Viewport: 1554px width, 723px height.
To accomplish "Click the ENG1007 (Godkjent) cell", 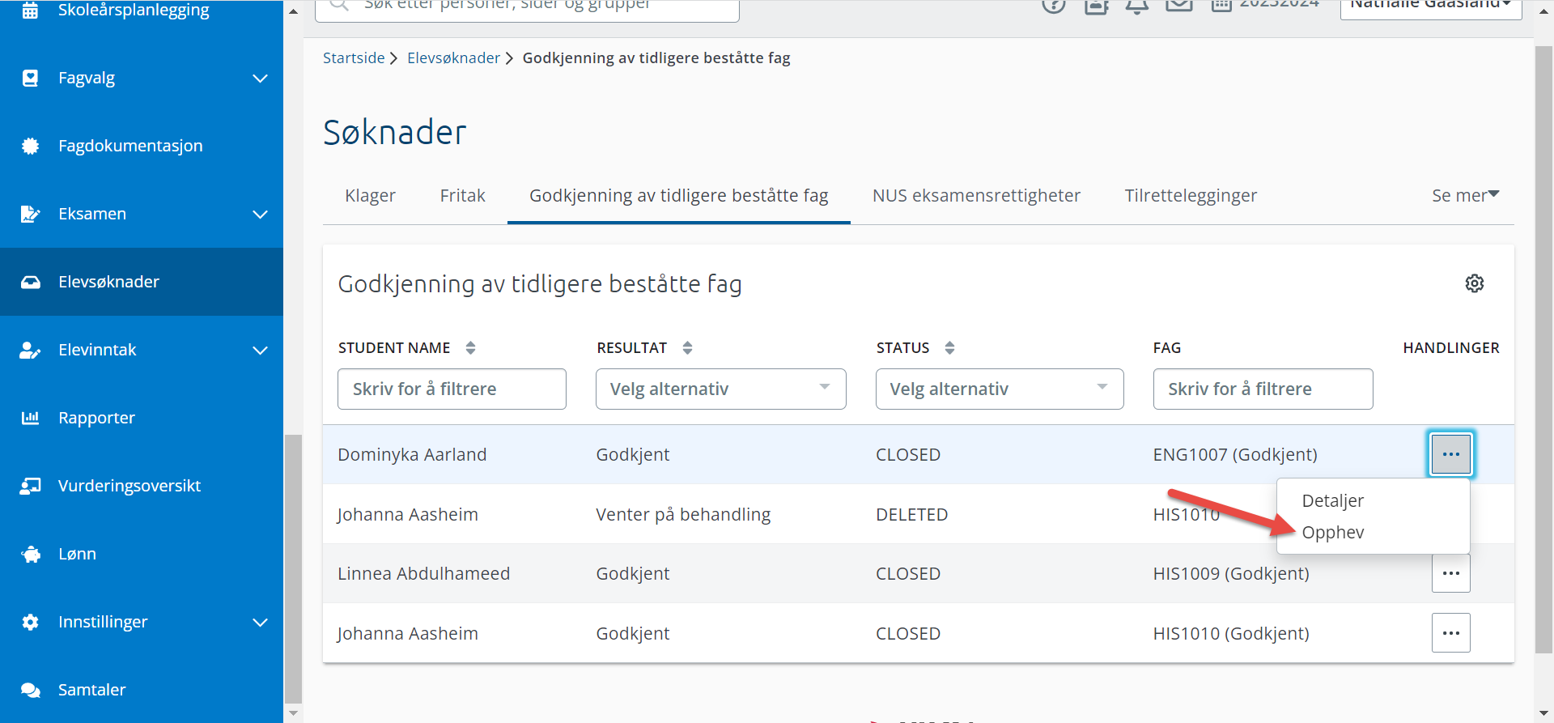I will click(x=1235, y=454).
